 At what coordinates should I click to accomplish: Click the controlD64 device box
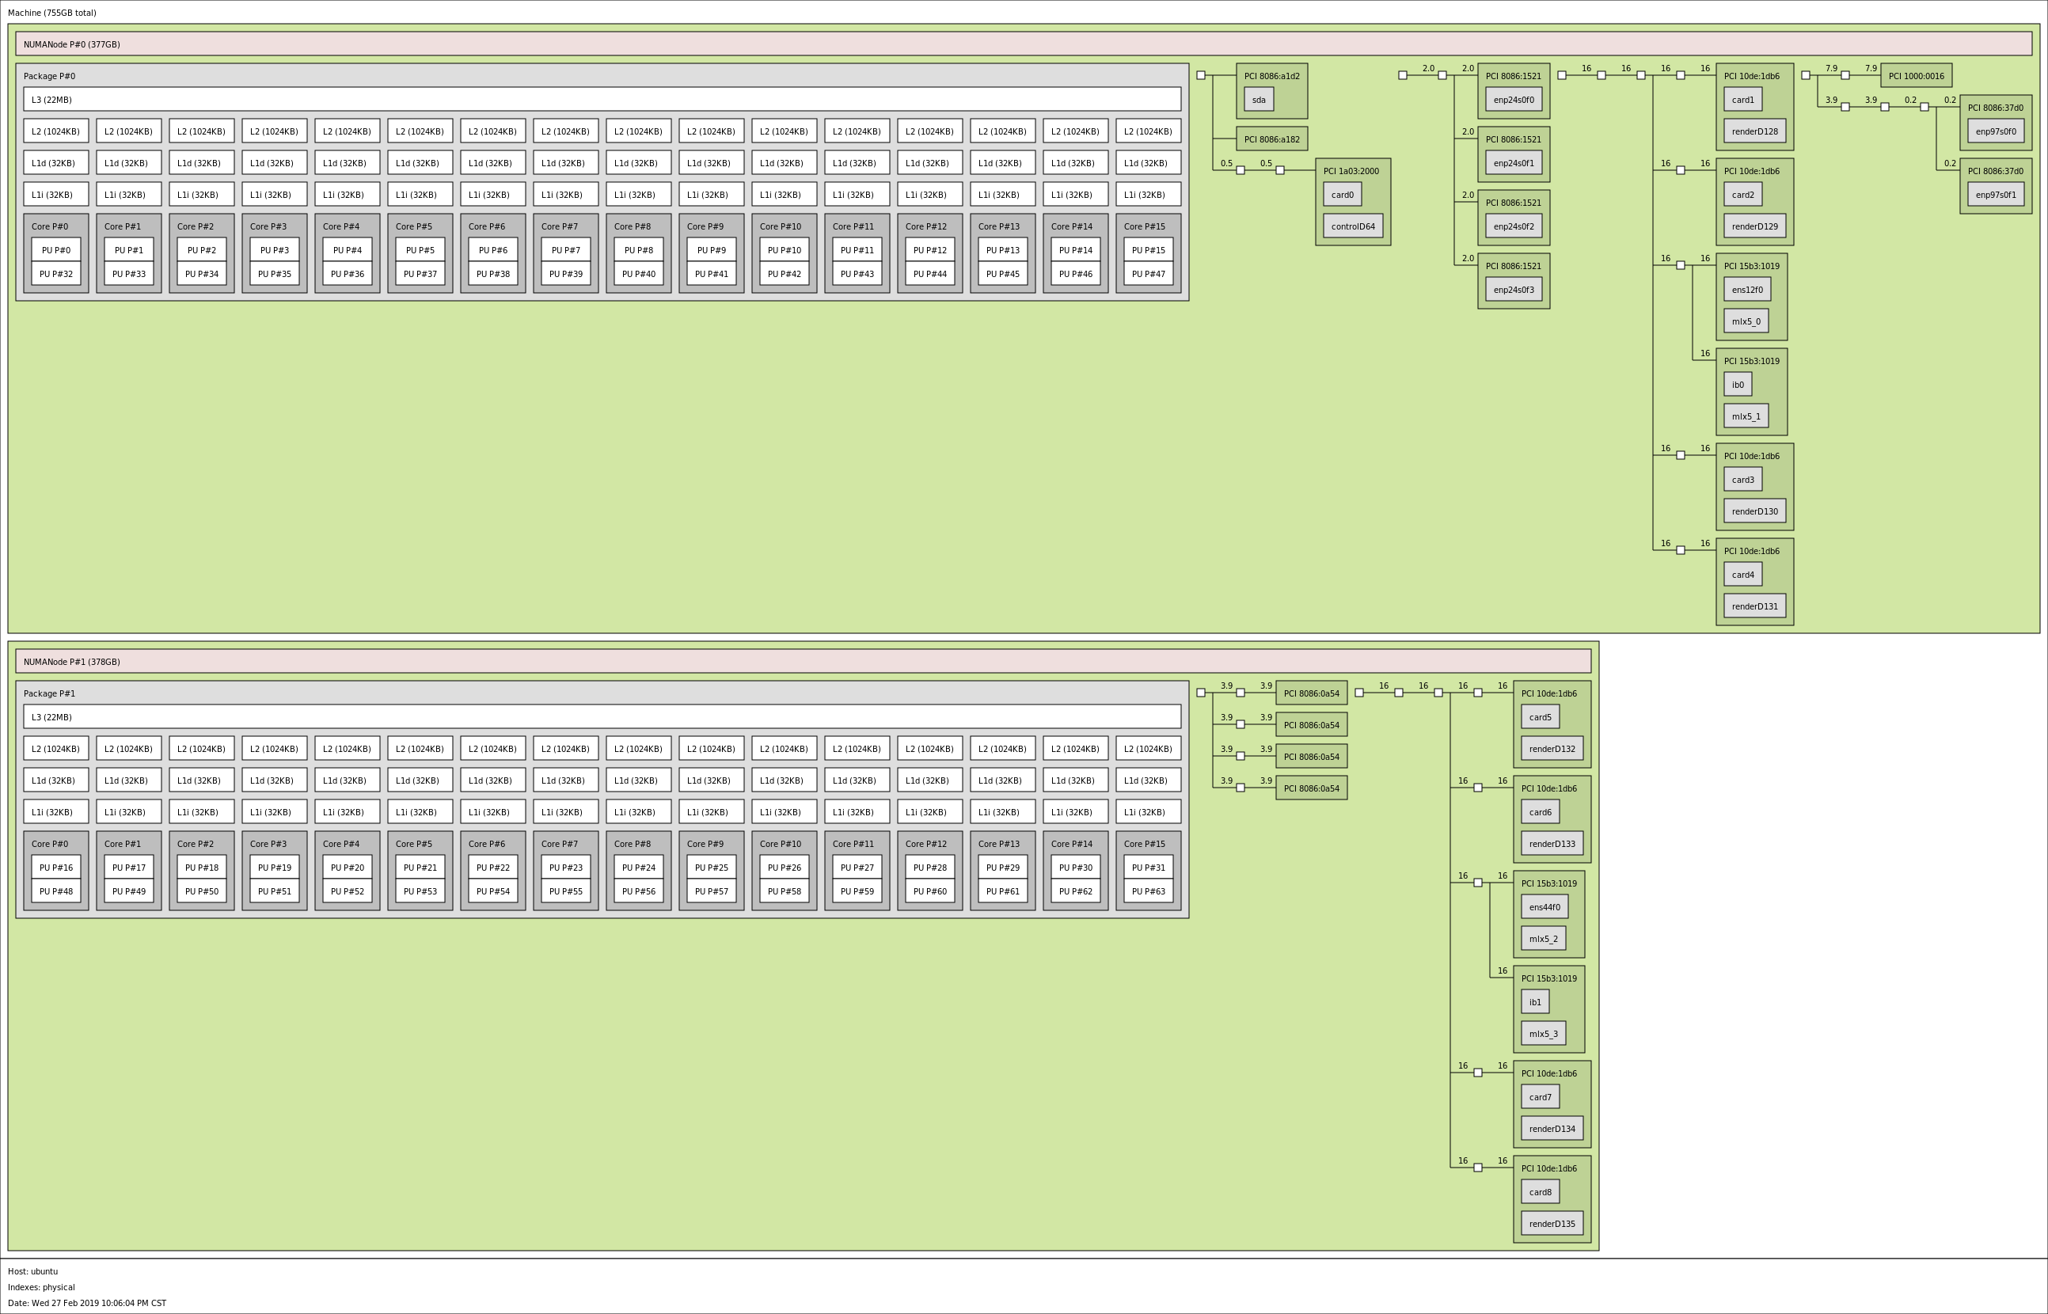1352,226
